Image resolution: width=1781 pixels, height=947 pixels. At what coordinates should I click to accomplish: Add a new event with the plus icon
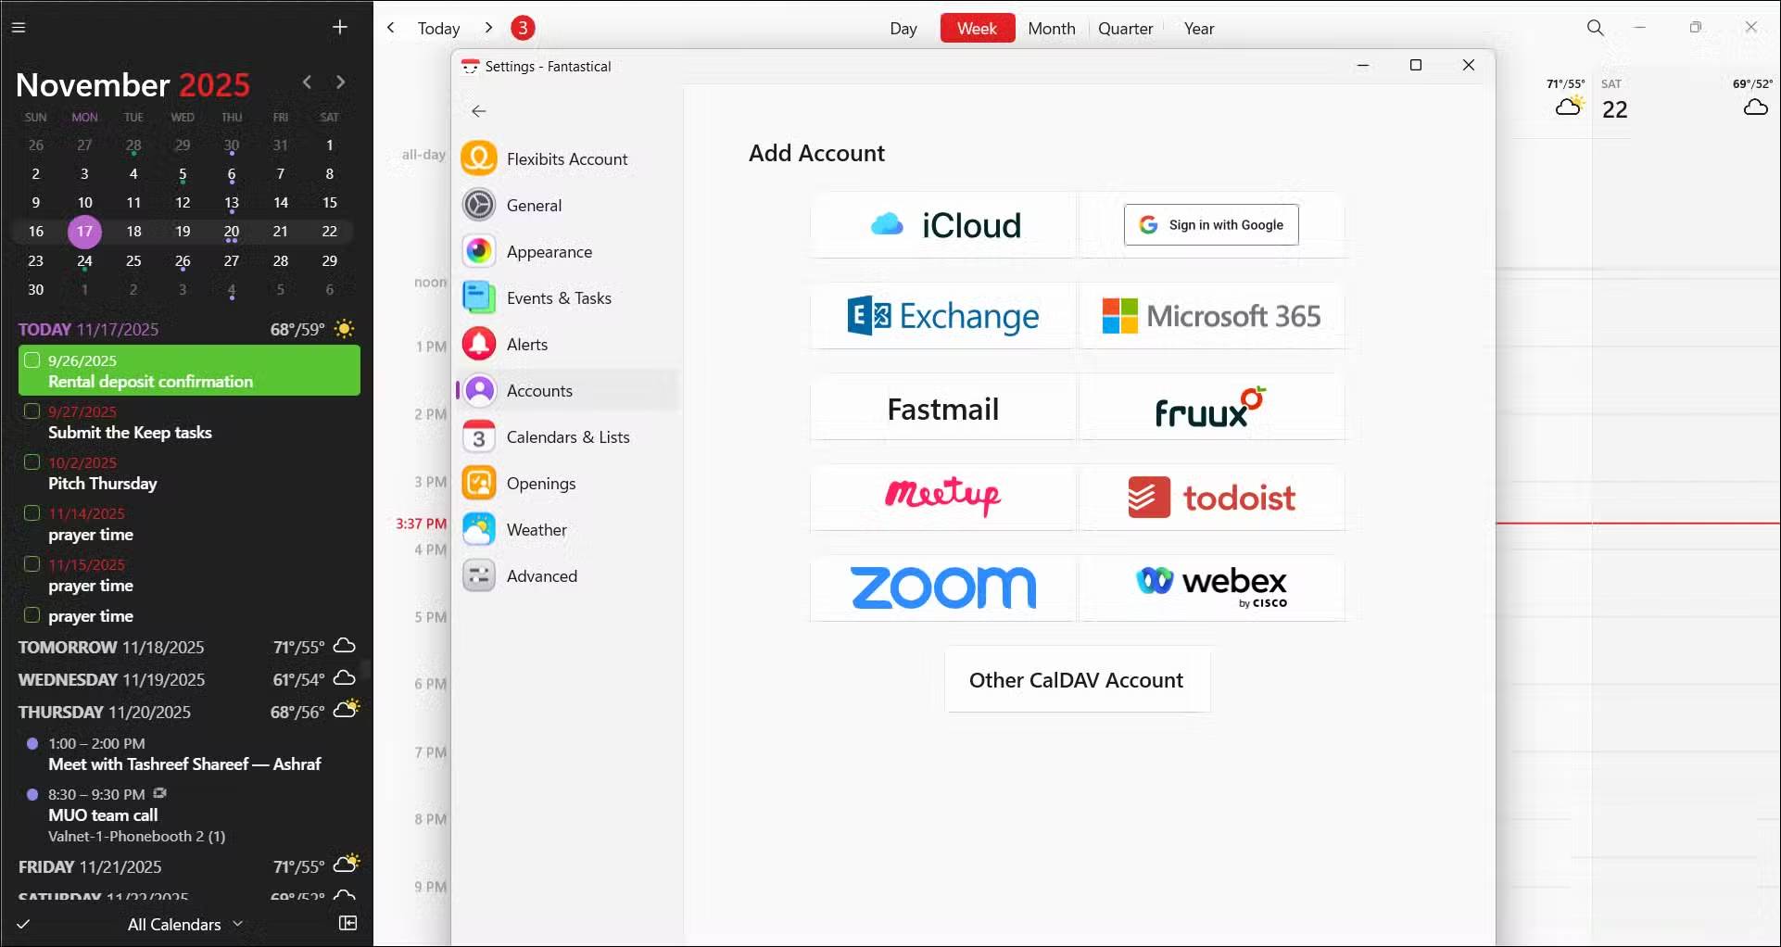coord(340,28)
